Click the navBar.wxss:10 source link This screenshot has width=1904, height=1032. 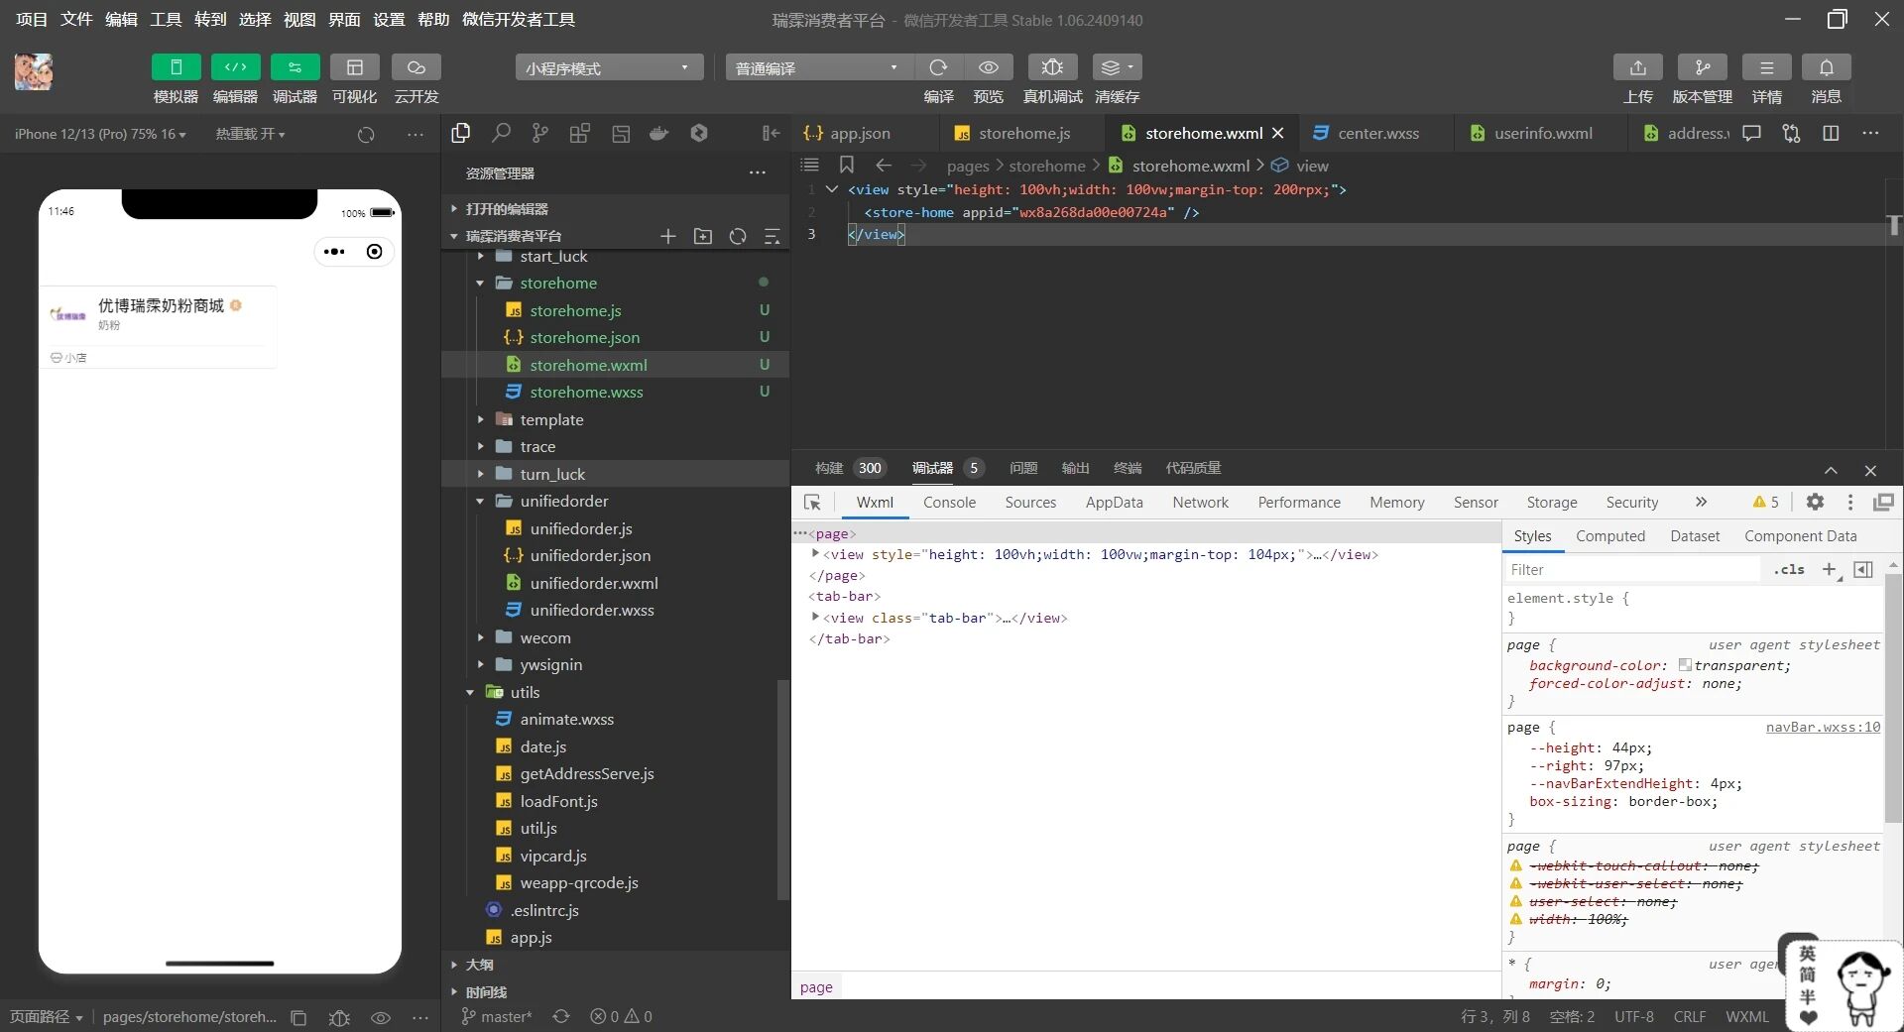pos(1822,727)
